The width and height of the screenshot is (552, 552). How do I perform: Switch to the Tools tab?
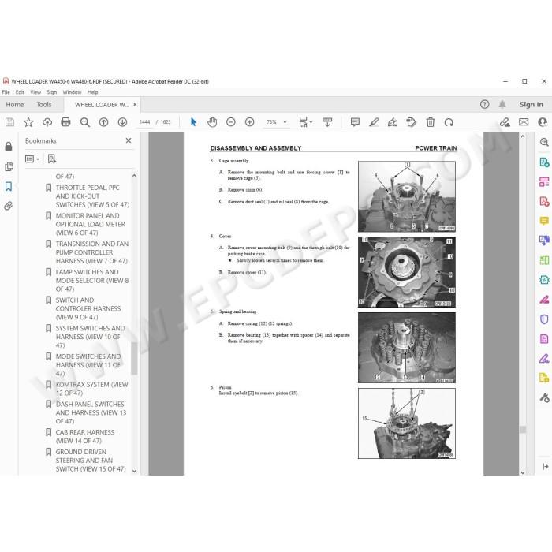click(44, 105)
